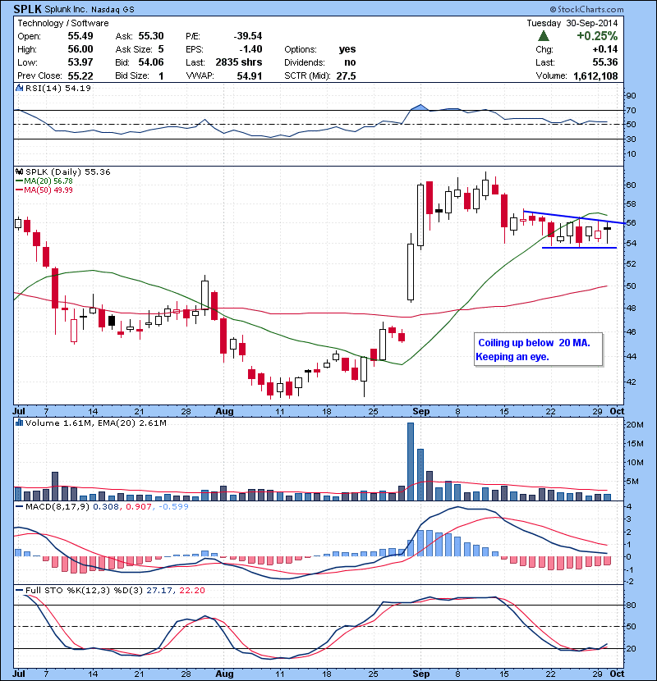Click the Prev Close value 55.22
This screenshot has width=657, height=681.
[80, 75]
